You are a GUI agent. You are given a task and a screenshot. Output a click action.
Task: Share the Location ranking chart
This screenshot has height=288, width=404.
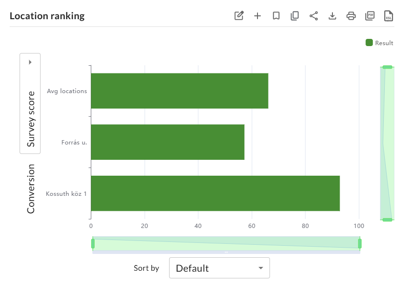314,16
